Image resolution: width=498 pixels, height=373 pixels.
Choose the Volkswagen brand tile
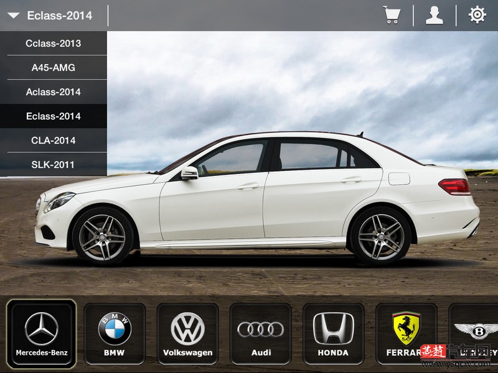[188, 334]
